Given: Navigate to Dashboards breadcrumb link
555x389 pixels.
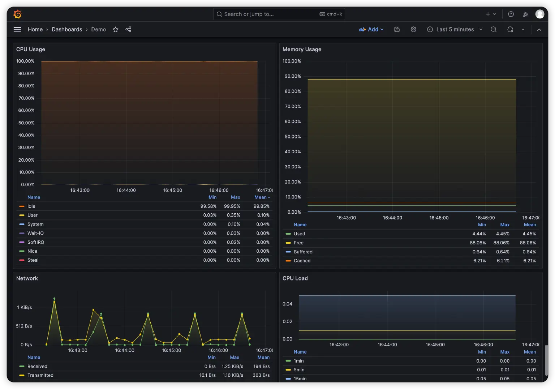Looking at the screenshot, I should point(67,29).
